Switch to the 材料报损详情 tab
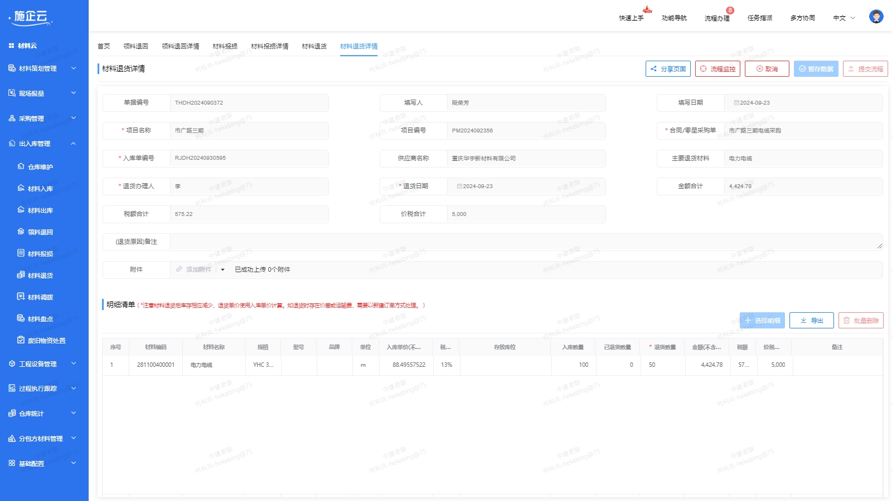892x501 pixels. 269,46
